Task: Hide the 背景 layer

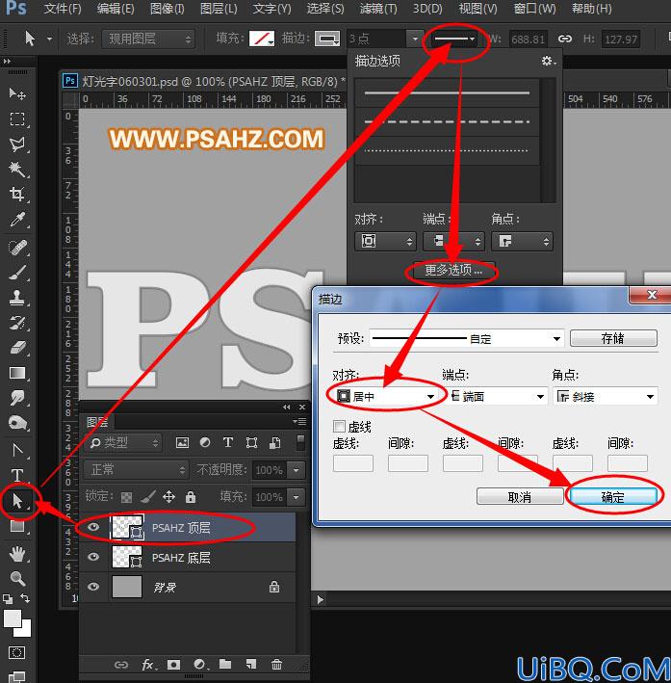Action: tap(93, 587)
